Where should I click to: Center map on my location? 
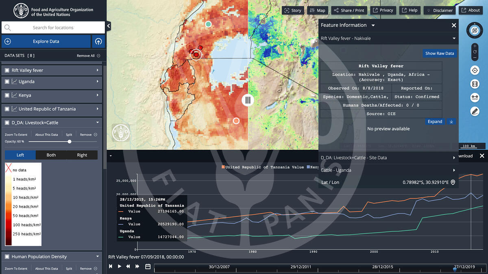pyautogui.click(x=475, y=71)
